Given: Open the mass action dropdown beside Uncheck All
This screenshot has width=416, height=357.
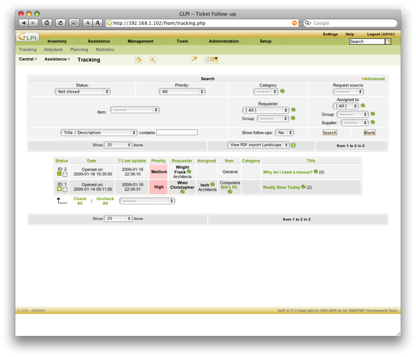Looking at the screenshot, I should pyautogui.click(x=147, y=201).
